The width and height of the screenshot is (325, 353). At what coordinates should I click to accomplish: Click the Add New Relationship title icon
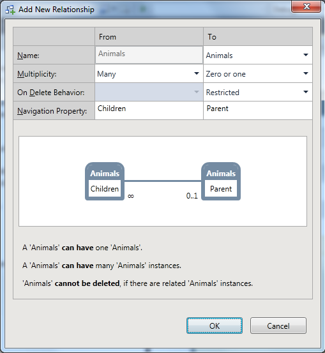10,10
